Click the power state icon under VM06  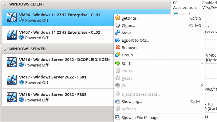(x=21, y=20)
